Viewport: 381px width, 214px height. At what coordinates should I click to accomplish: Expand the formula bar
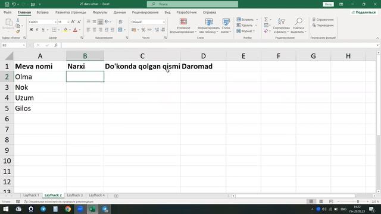pyautogui.click(x=377, y=45)
